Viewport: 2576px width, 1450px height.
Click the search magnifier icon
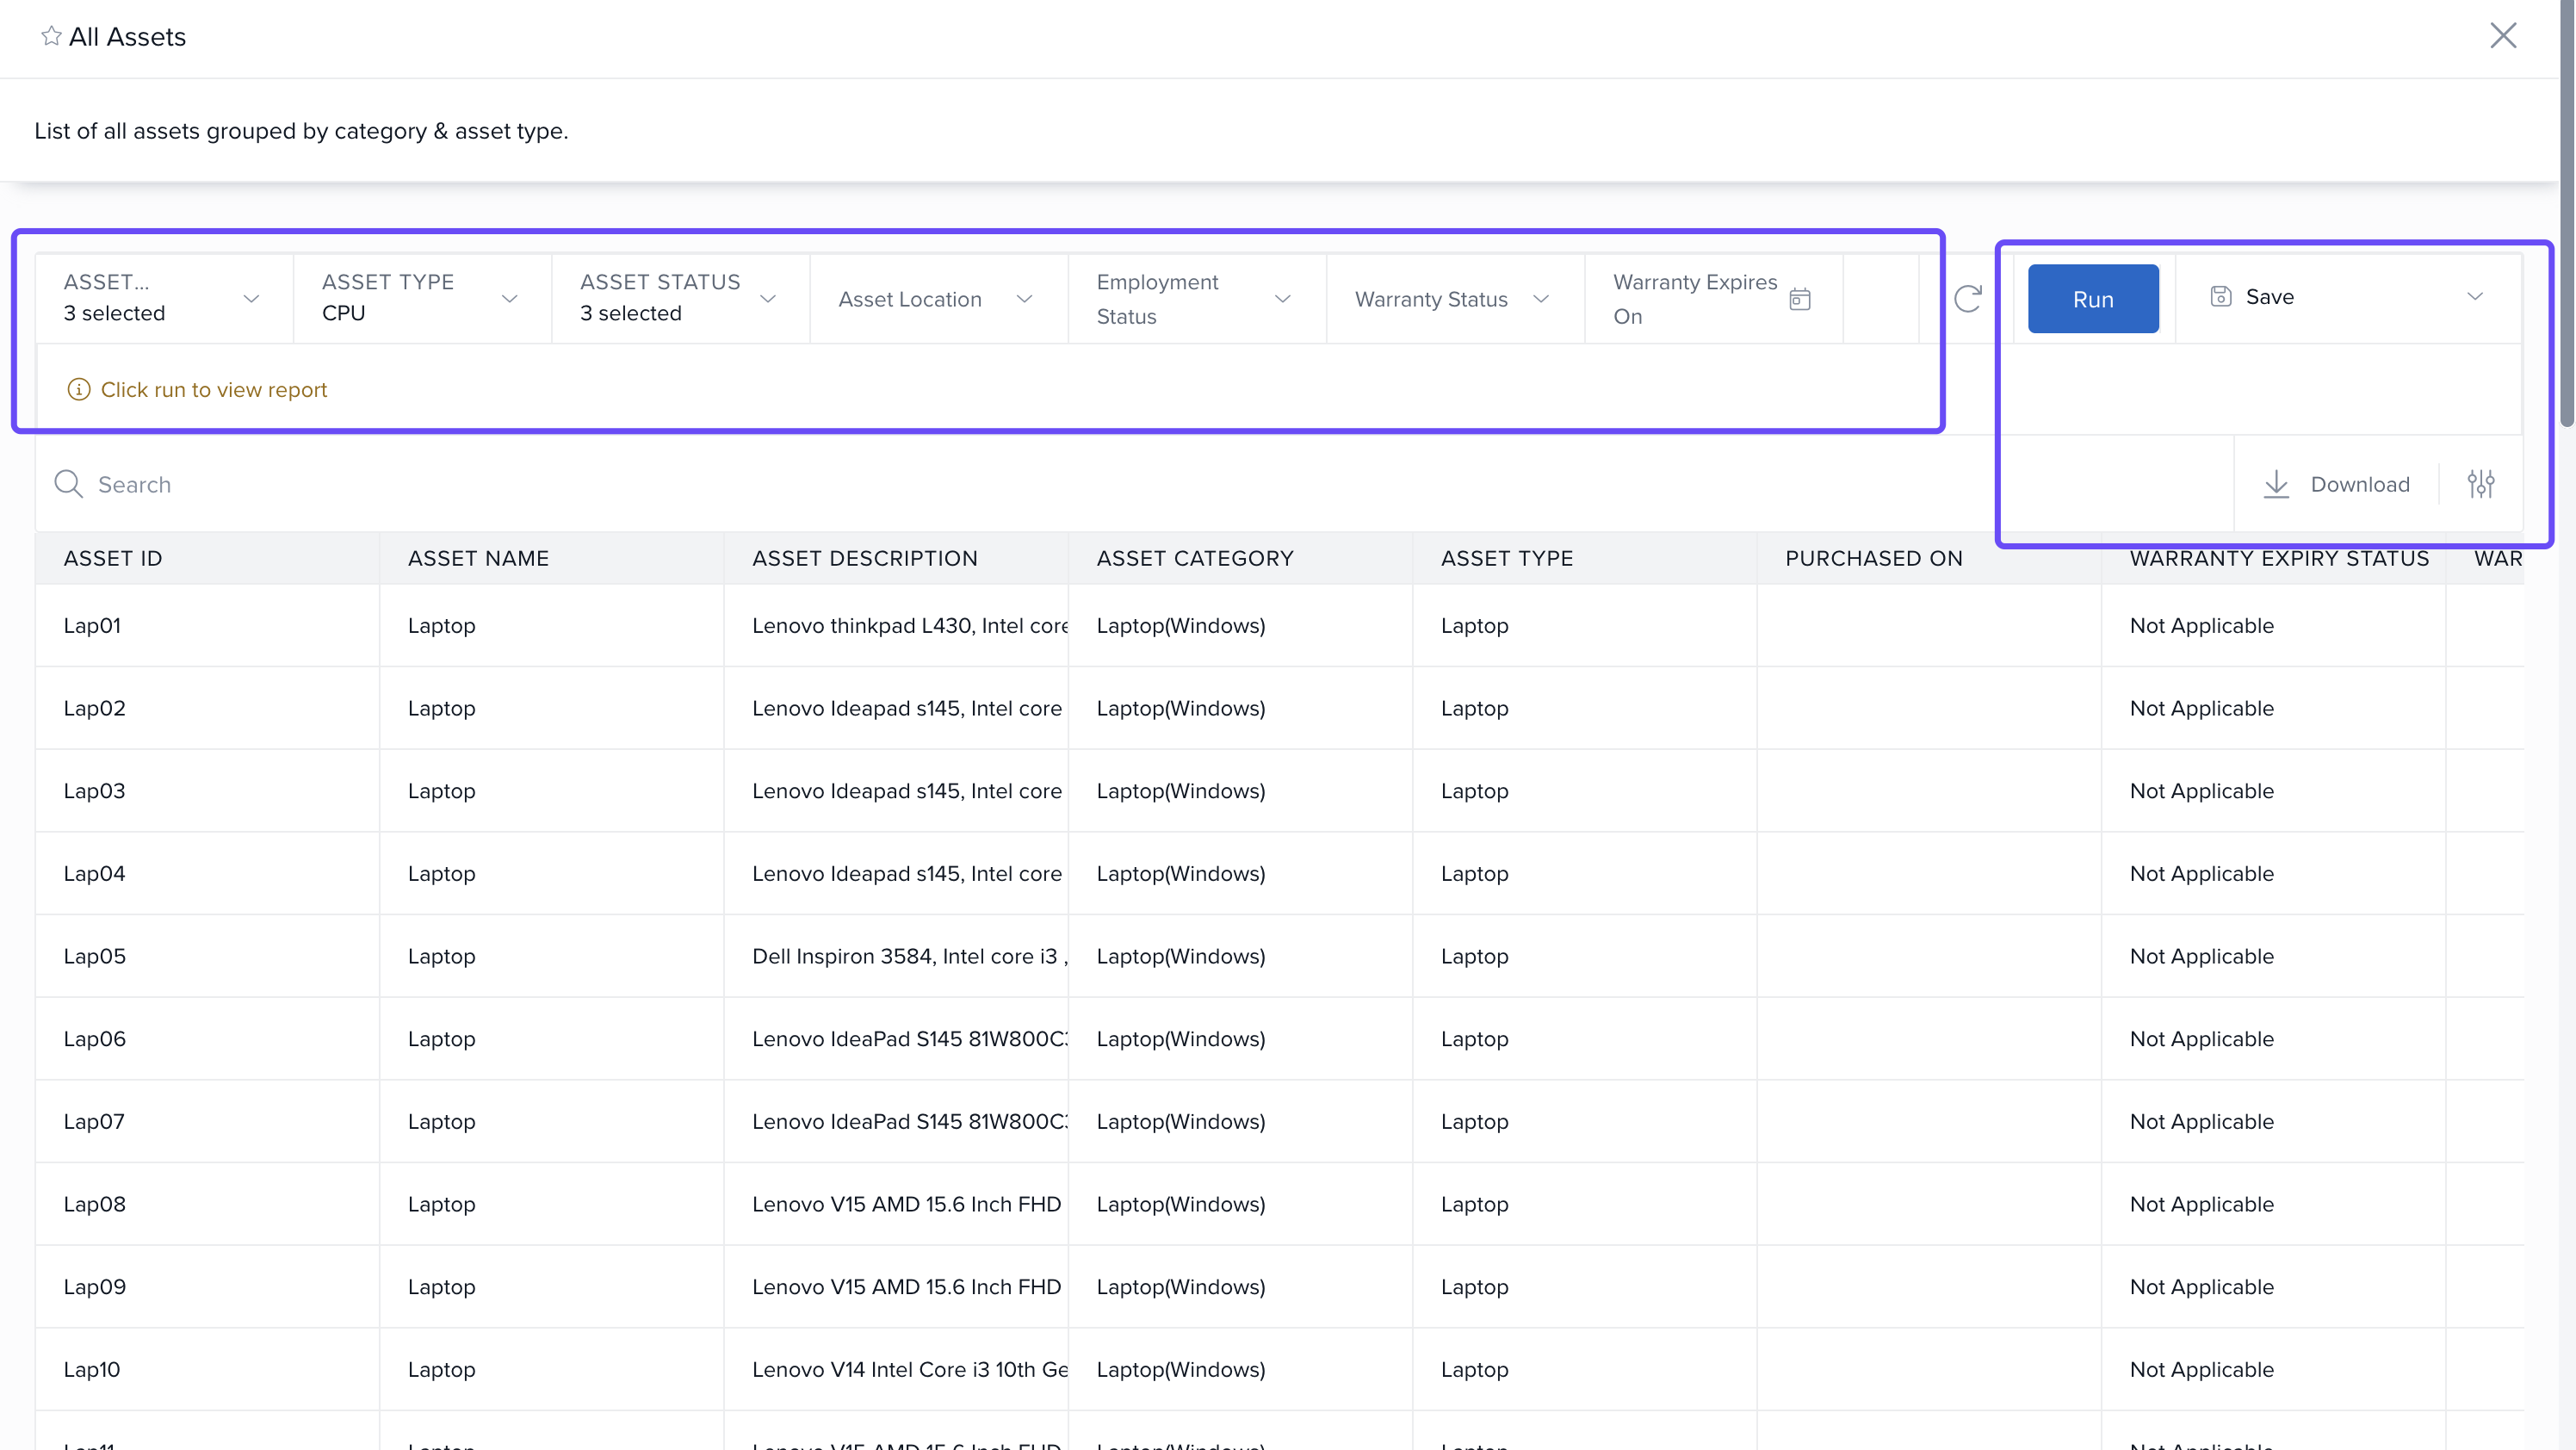68,484
